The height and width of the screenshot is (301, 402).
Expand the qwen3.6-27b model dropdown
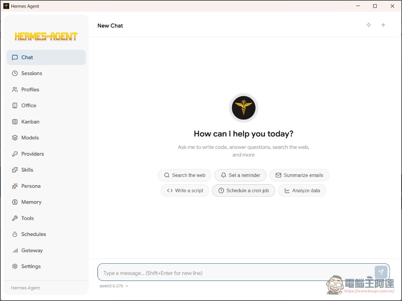[114, 286]
